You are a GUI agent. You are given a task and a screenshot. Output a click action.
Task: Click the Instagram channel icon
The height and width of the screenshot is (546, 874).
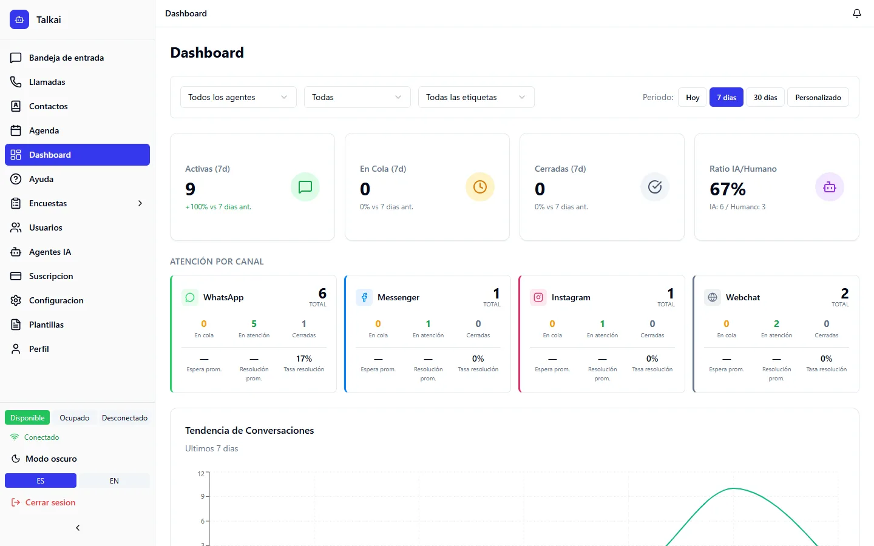(538, 297)
